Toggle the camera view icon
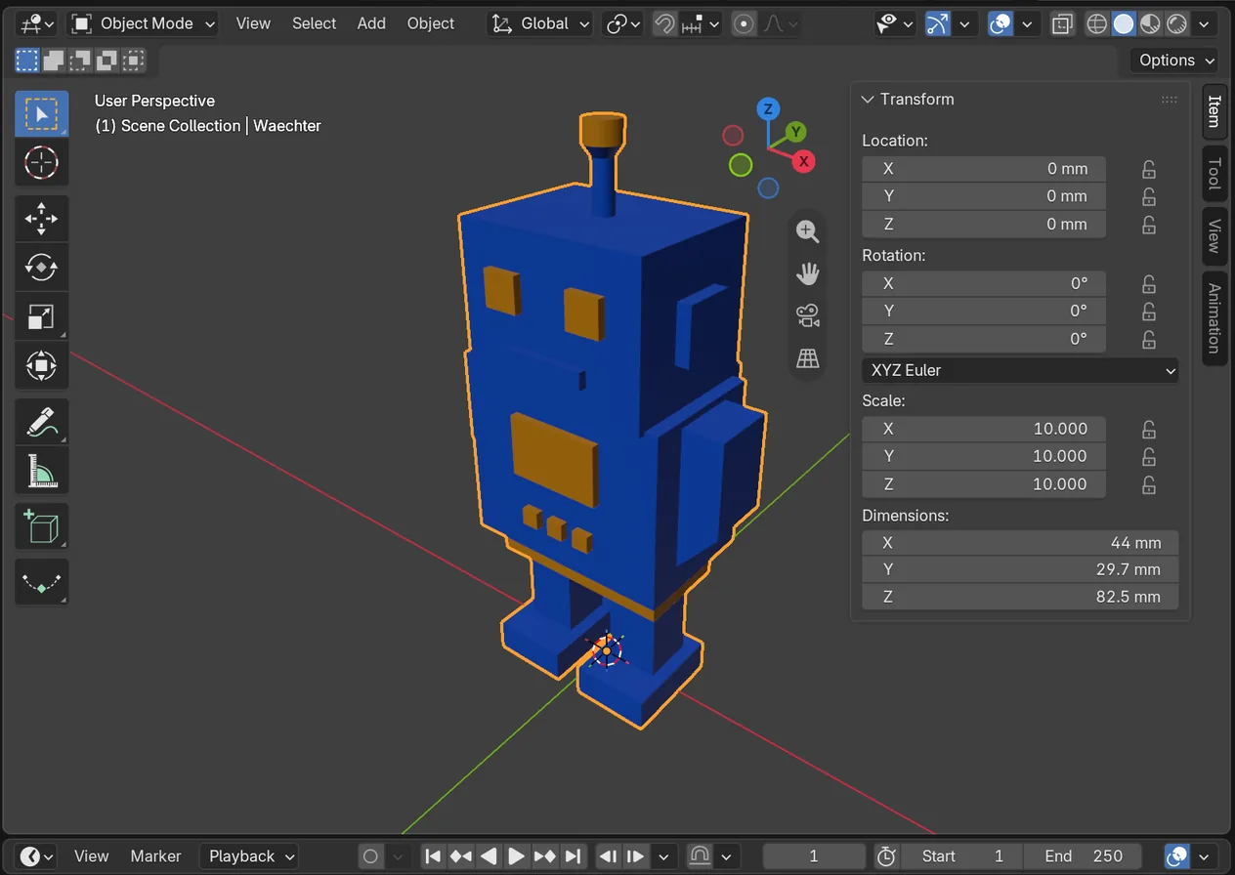Viewport: 1235px width, 875px height. 807,315
